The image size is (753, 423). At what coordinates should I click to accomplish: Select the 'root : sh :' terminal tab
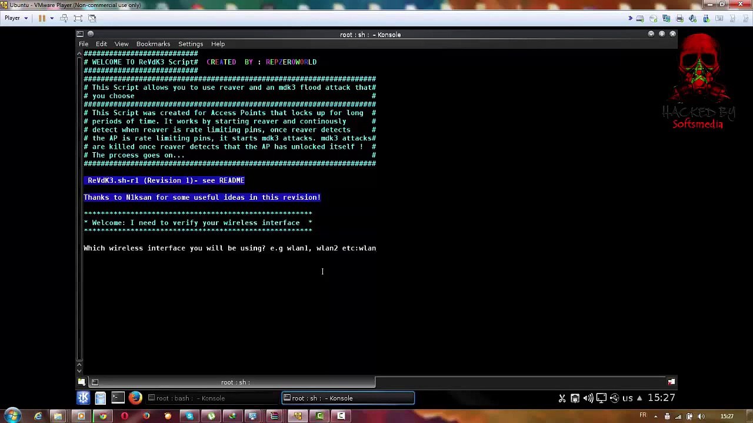point(235,382)
